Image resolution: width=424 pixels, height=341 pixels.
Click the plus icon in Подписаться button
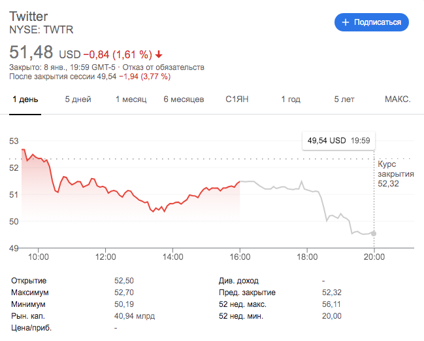click(346, 22)
